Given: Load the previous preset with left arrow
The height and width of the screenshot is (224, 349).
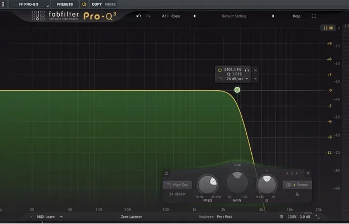Looking at the screenshot, I should point(194,16).
